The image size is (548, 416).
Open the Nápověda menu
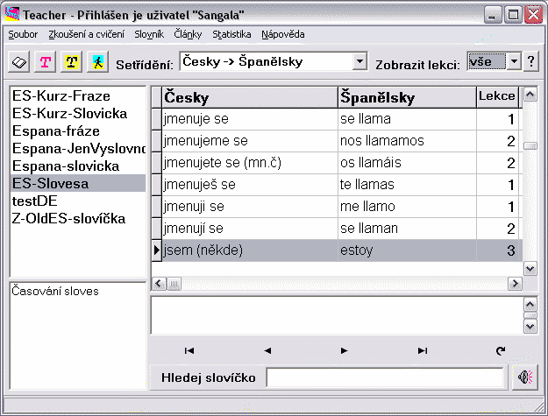coord(283,34)
